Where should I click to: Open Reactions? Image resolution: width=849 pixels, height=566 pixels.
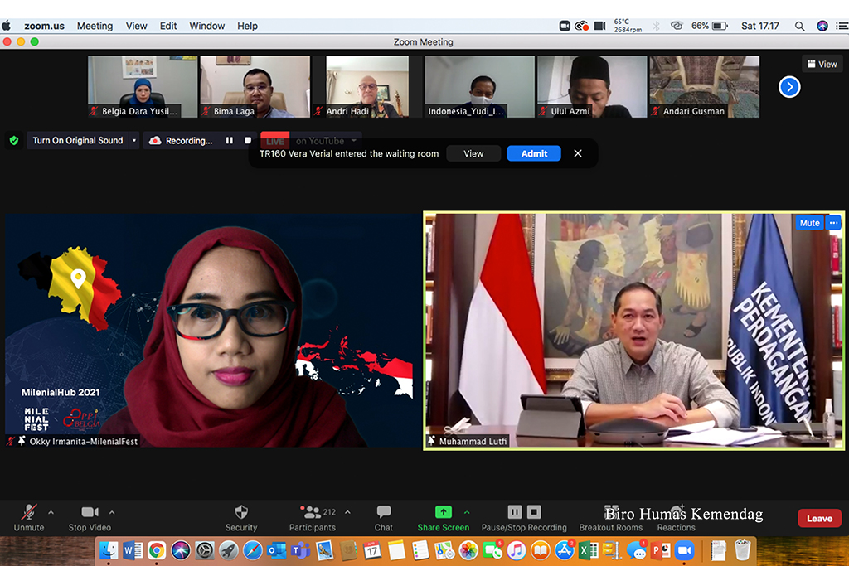tap(677, 519)
